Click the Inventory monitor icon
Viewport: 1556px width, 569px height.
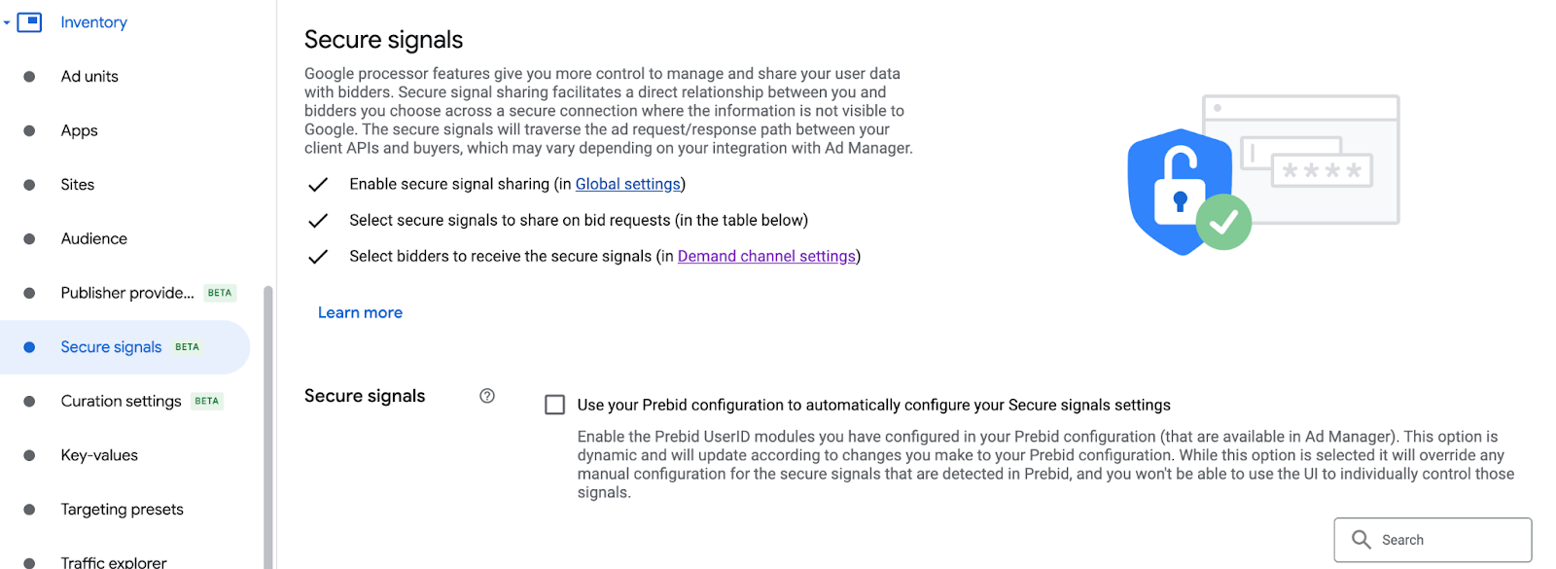(30, 22)
